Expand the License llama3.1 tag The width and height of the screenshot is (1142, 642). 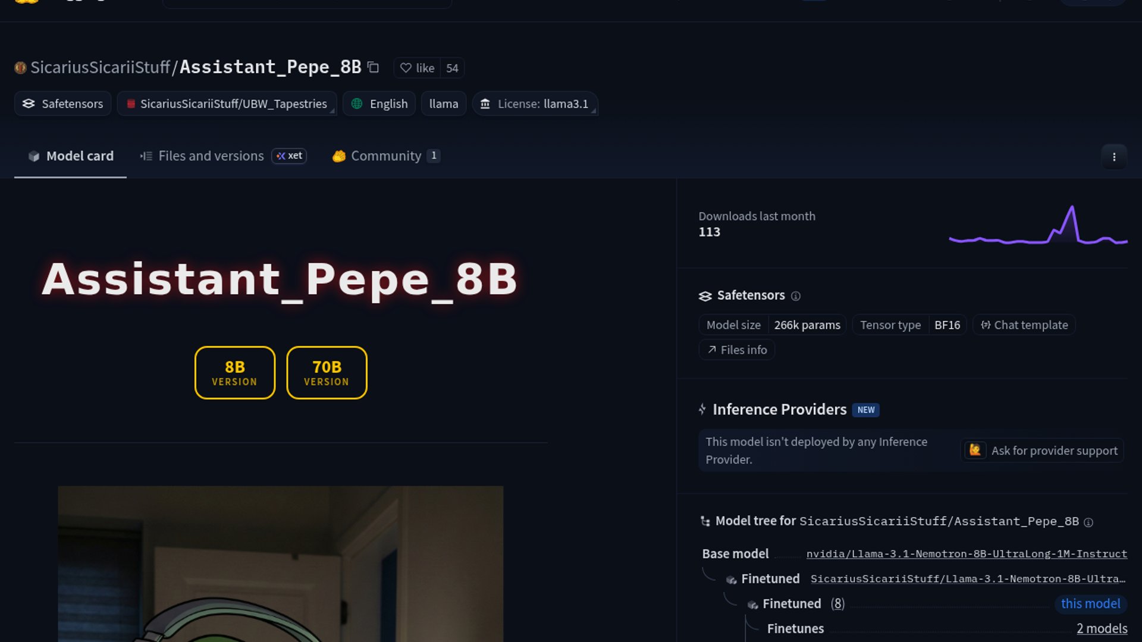pos(535,103)
